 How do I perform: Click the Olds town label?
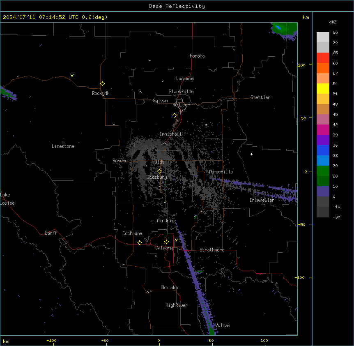[159, 162]
